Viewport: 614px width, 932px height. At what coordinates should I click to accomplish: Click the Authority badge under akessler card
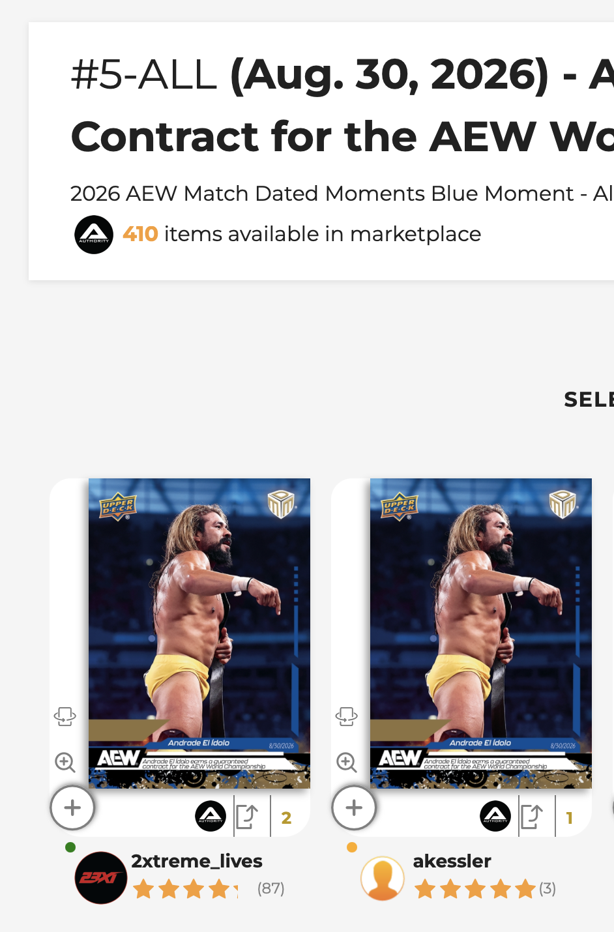[495, 816]
